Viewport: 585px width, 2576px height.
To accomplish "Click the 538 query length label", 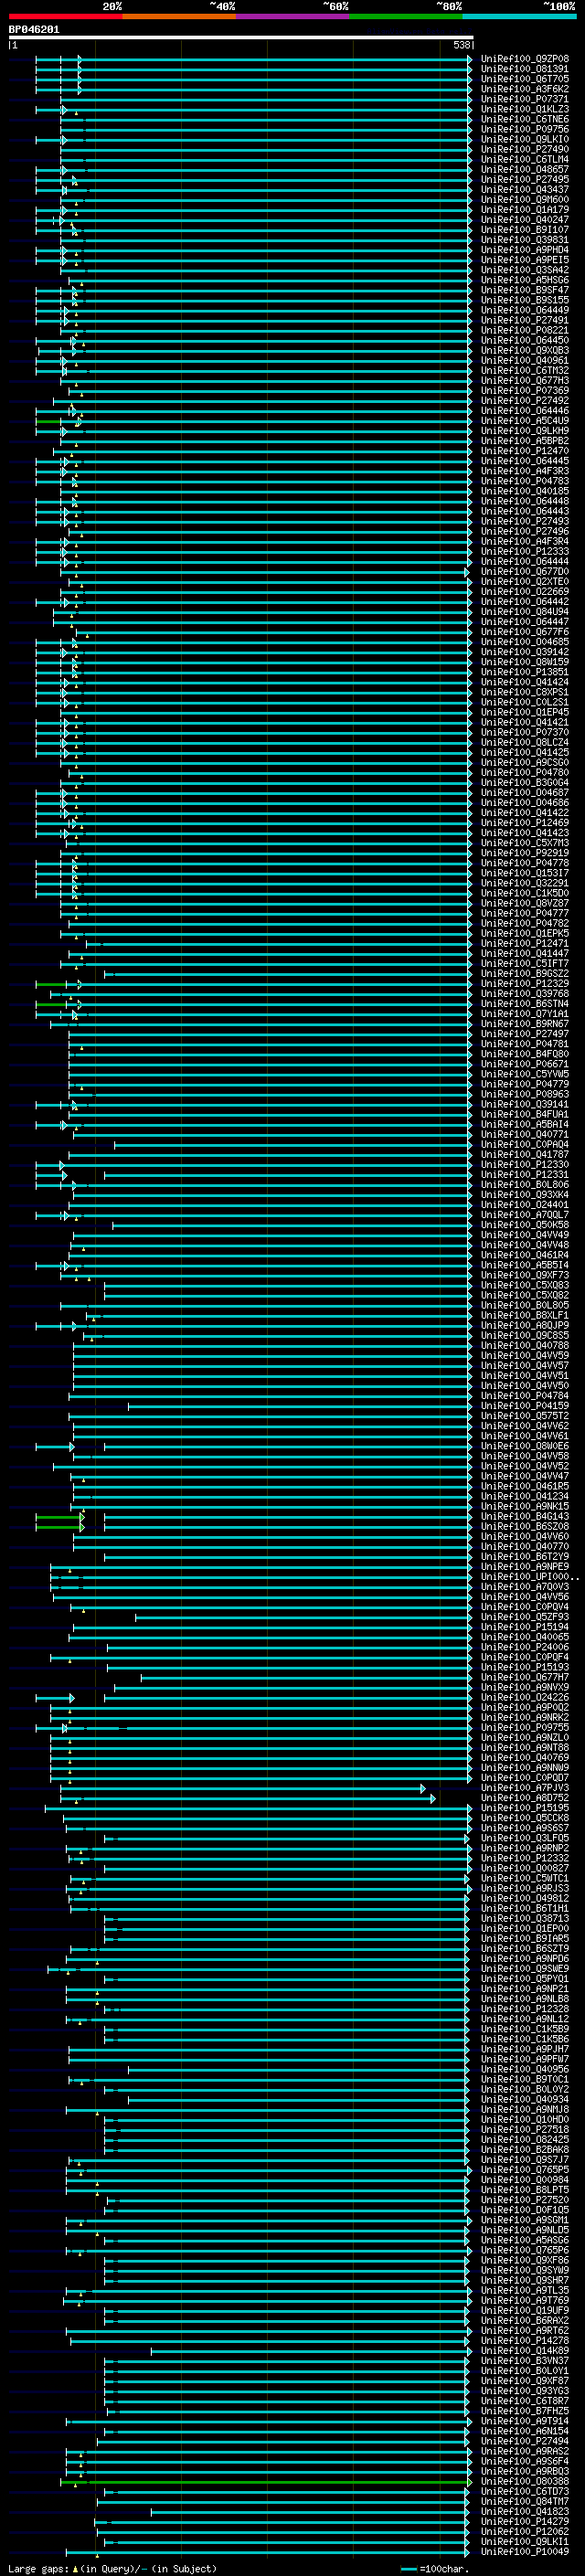I will (461, 45).
